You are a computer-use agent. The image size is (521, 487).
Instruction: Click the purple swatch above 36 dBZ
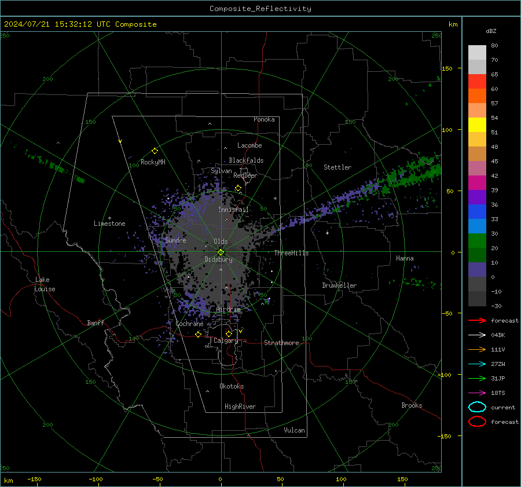coord(477,197)
